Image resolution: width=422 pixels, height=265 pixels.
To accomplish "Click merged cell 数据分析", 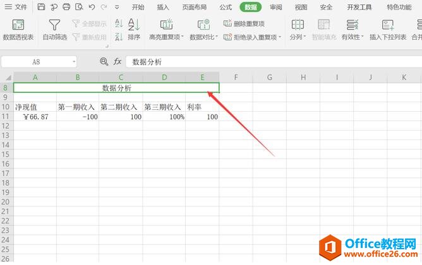I will (x=116, y=88).
